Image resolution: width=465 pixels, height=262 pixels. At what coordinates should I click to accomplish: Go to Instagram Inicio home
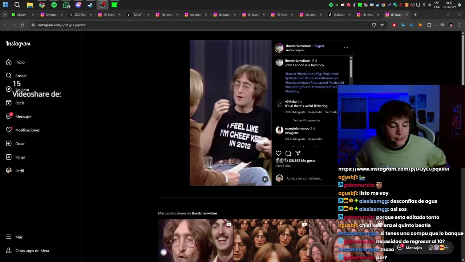(x=15, y=62)
